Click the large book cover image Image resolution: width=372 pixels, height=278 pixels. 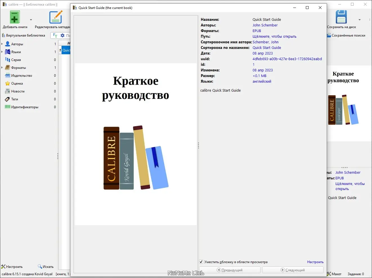pos(136,144)
